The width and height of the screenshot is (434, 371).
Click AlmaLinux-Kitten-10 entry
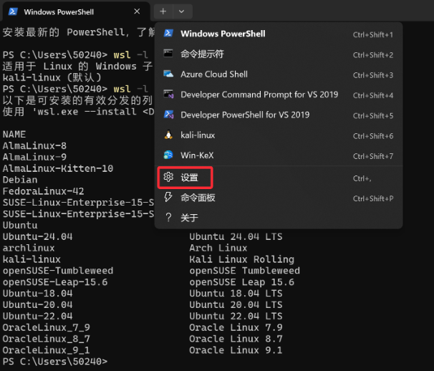(x=58, y=168)
